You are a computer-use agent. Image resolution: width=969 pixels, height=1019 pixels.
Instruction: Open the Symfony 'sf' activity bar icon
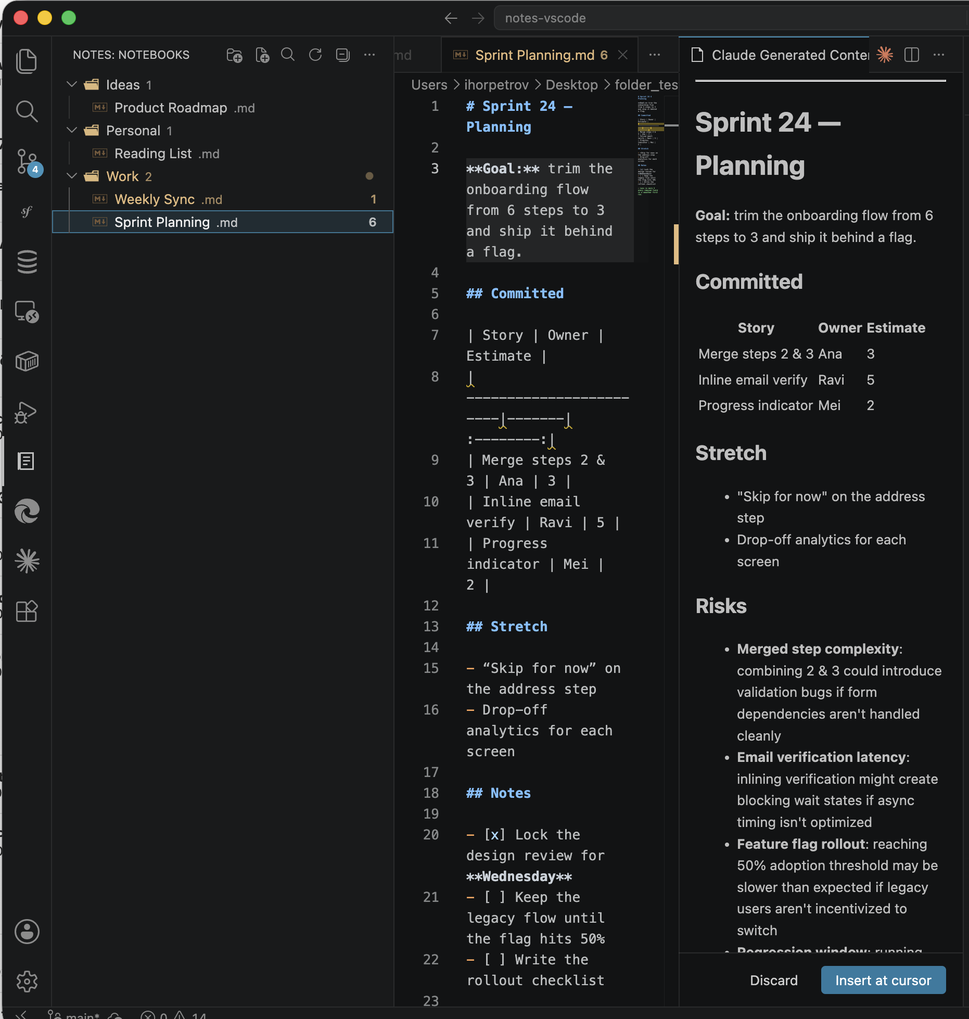27,211
